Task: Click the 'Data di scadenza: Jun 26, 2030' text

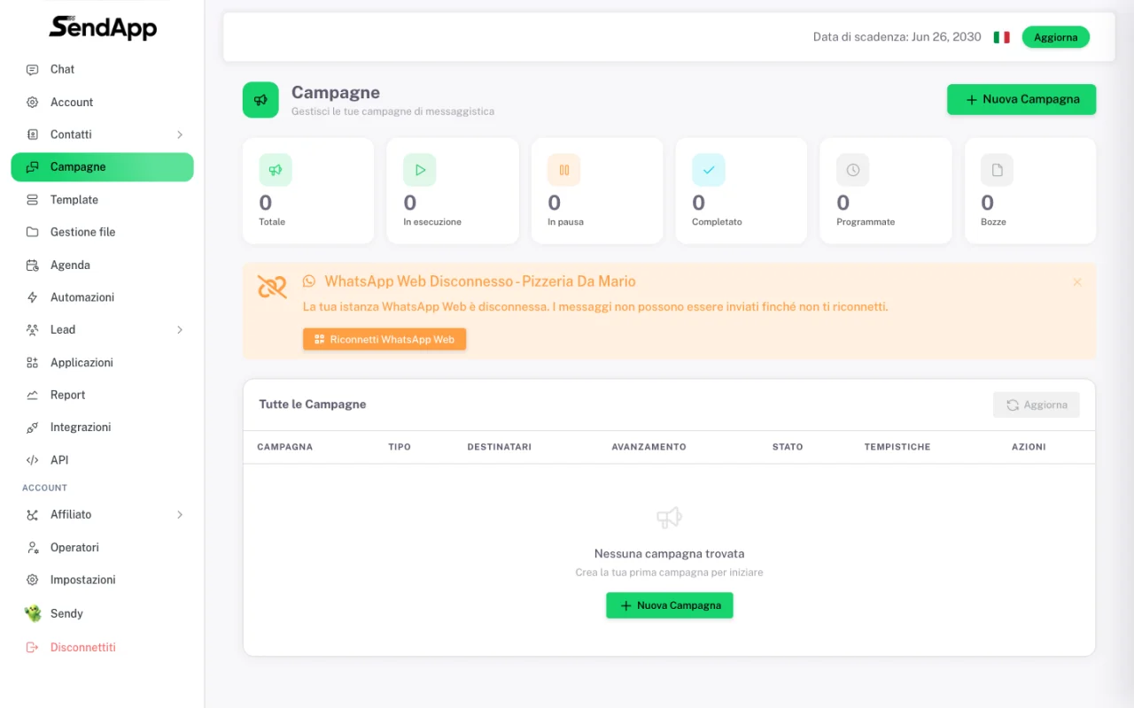Action: pyautogui.click(x=897, y=37)
